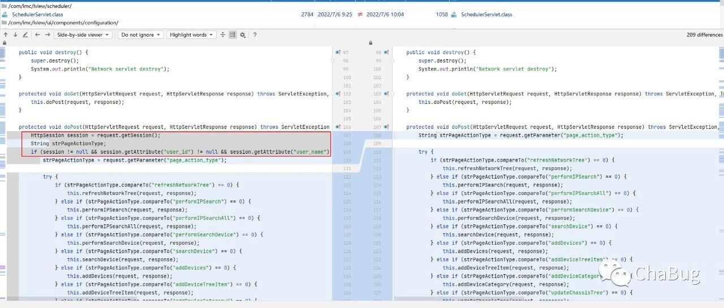724x308 pixels.
Task: Click the 209 differences label
Action: coord(704,34)
